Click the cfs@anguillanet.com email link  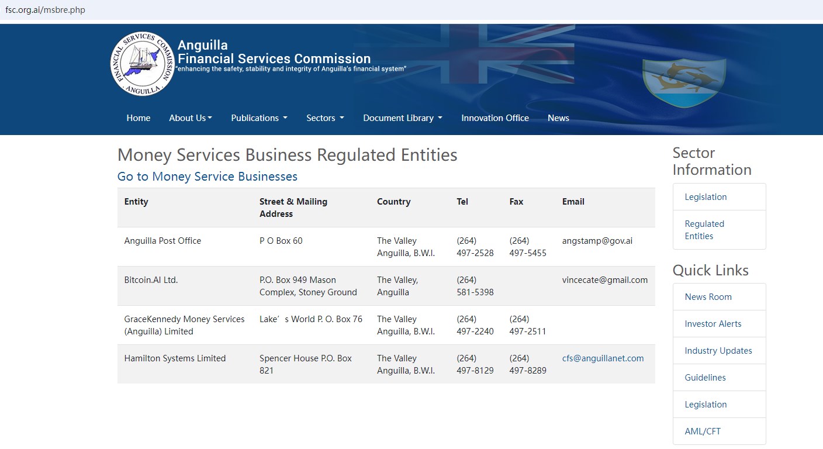coord(603,358)
